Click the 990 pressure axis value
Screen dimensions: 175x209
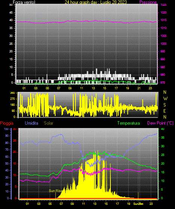pos(163,59)
